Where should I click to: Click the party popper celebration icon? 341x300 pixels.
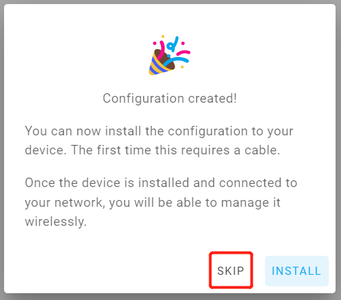[169, 55]
